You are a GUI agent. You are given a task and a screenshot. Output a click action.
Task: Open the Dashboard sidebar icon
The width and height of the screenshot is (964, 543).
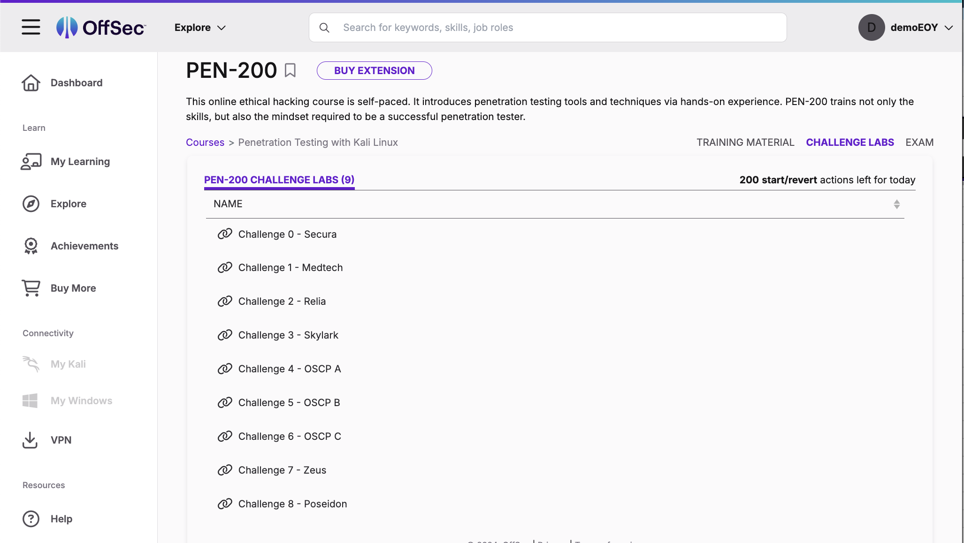pos(31,83)
